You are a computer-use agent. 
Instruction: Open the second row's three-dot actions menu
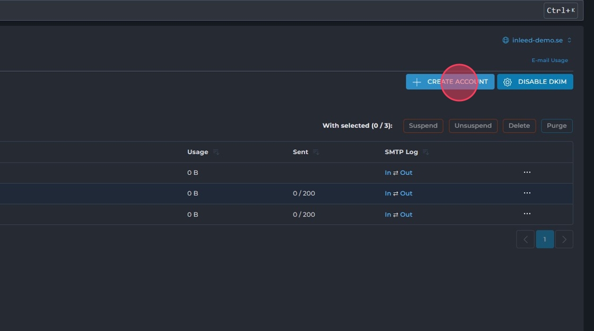[527, 193]
